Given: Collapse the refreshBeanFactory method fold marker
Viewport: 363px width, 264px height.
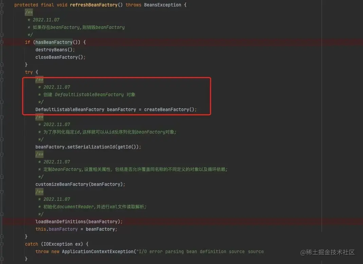Looking at the screenshot, I should pos(2,5).
